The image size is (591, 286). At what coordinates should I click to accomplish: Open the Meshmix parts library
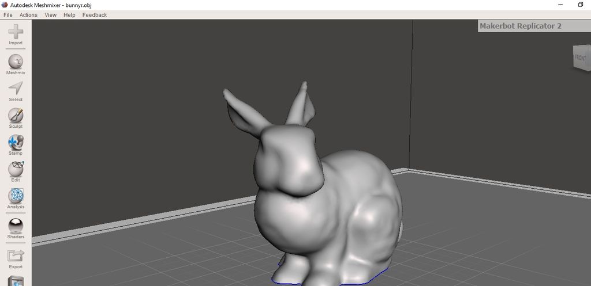click(x=16, y=62)
